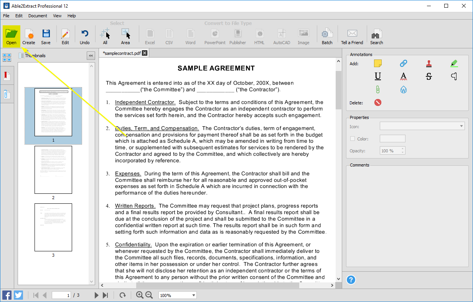
Task: Add an underline annotation
Action: coord(378,76)
